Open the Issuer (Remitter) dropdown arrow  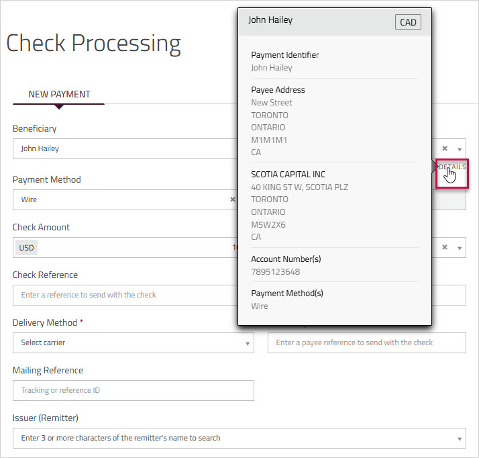point(459,439)
